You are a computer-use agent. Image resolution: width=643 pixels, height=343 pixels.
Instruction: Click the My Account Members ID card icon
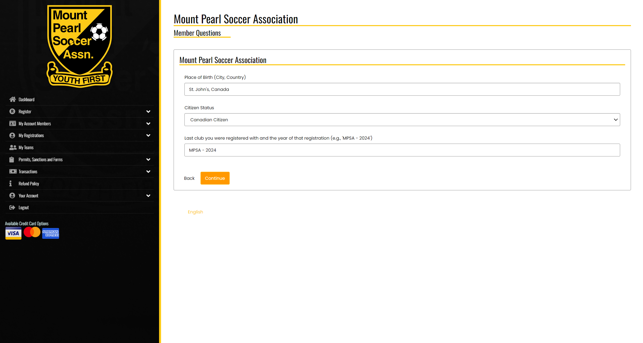[13, 124]
